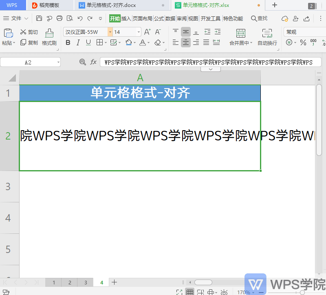Click the Merge and Center icon

tap(241, 33)
